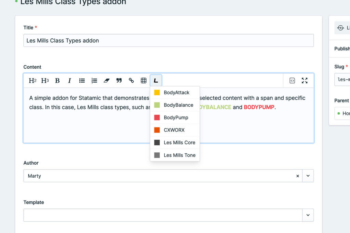
Task: Insert an unordered bullet list
Action: pyautogui.click(x=82, y=81)
